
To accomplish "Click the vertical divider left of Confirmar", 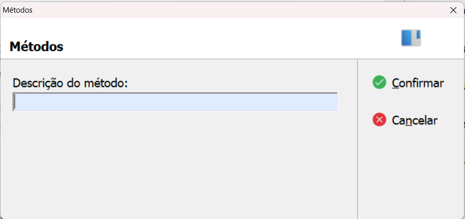I will click(358, 139).
